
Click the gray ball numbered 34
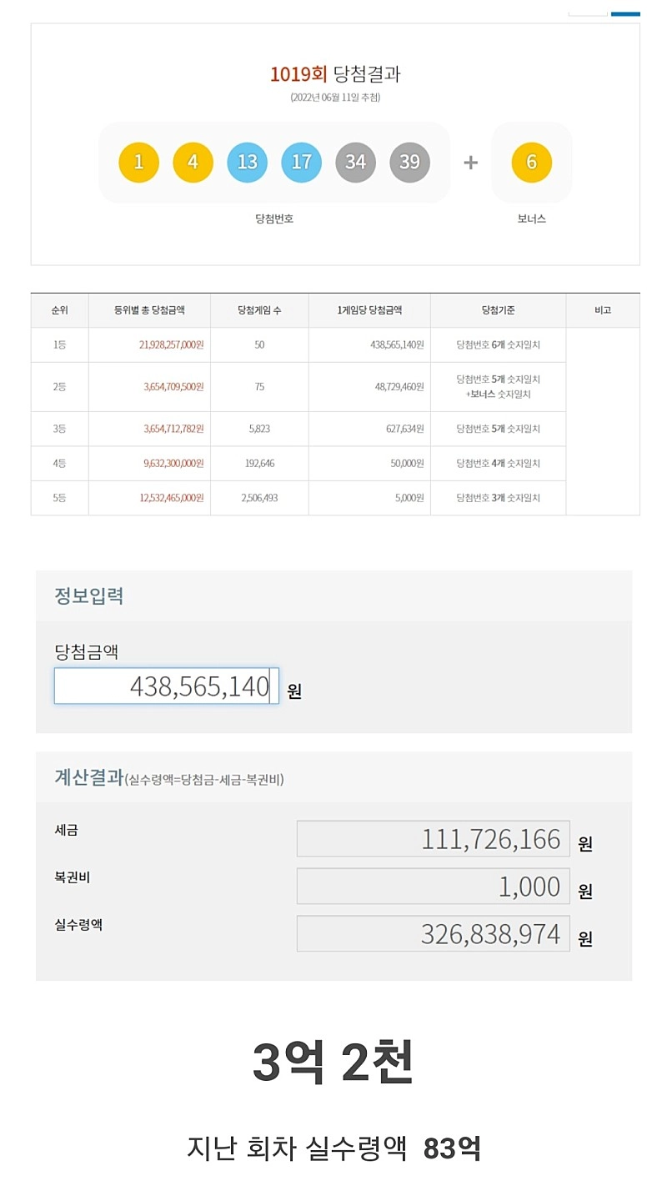tap(355, 162)
